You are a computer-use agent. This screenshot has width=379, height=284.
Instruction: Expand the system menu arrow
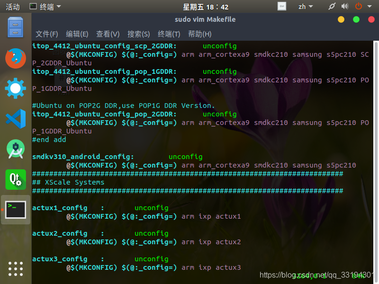pyautogui.click(x=370, y=7)
